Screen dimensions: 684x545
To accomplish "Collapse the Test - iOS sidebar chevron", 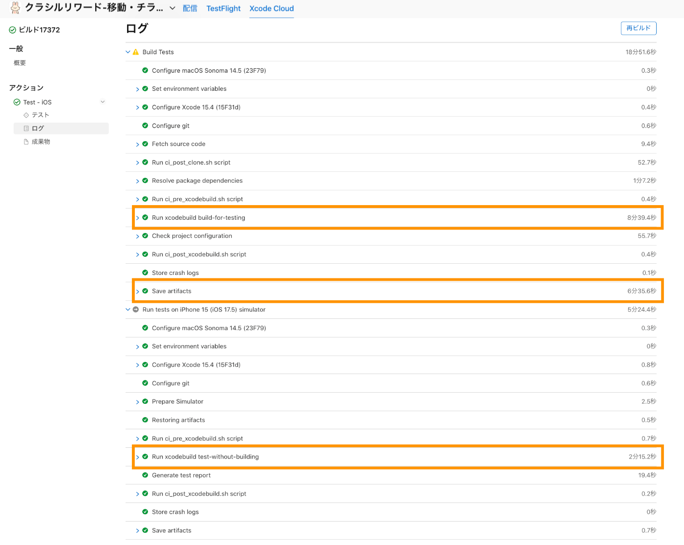I will [103, 102].
